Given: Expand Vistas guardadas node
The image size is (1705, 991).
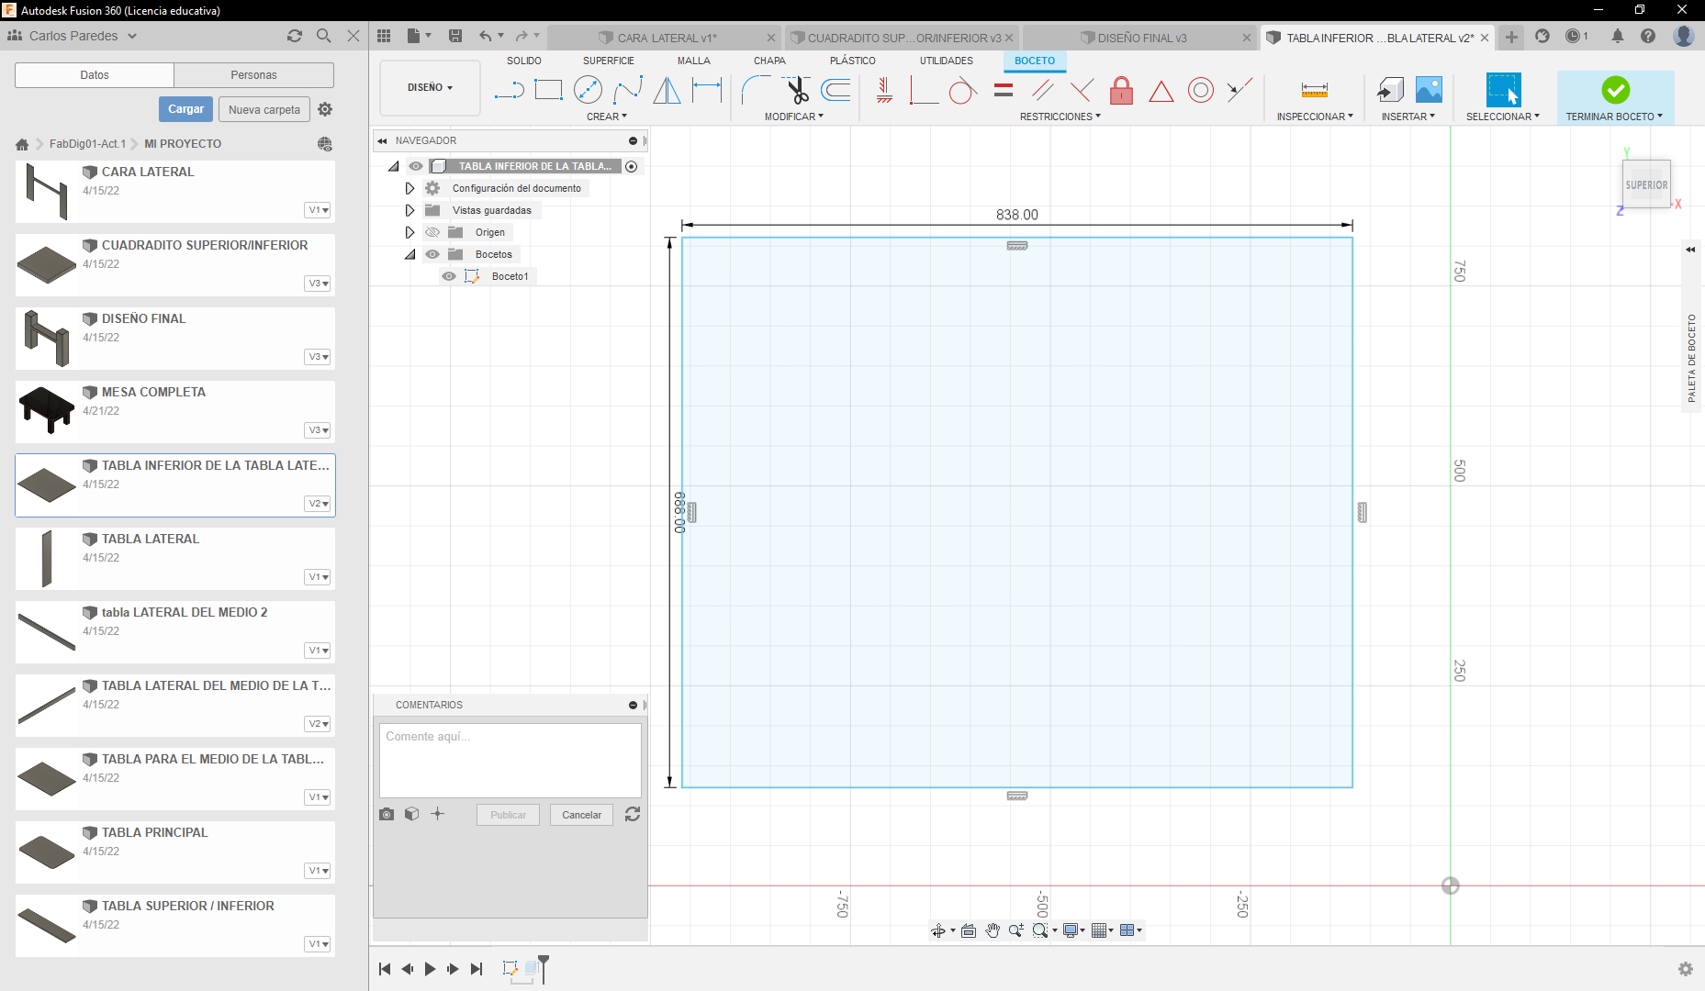Looking at the screenshot, I should [x=409, y=210].
